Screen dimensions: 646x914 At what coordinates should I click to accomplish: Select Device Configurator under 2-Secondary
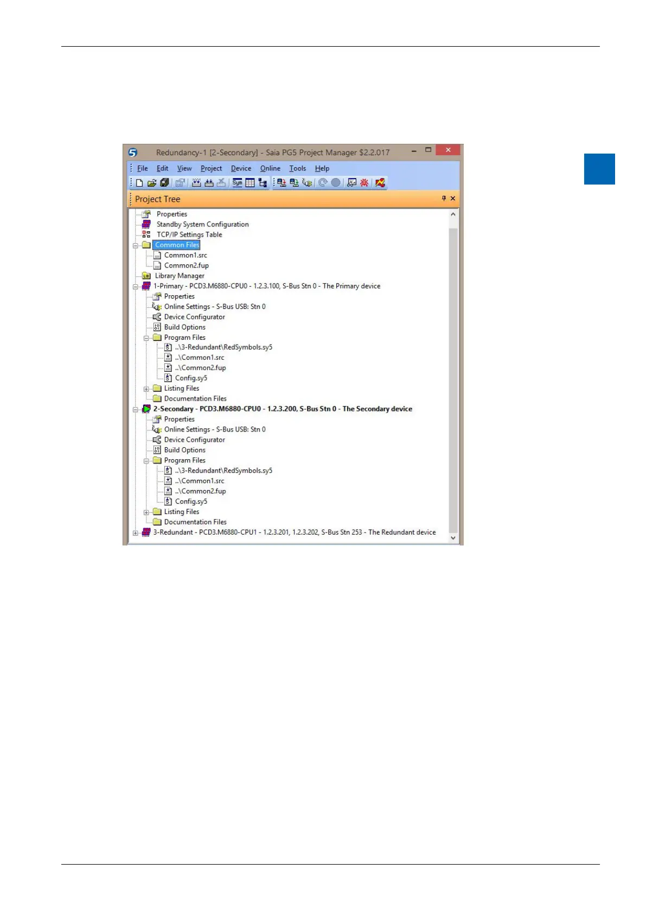coord(194,440)
